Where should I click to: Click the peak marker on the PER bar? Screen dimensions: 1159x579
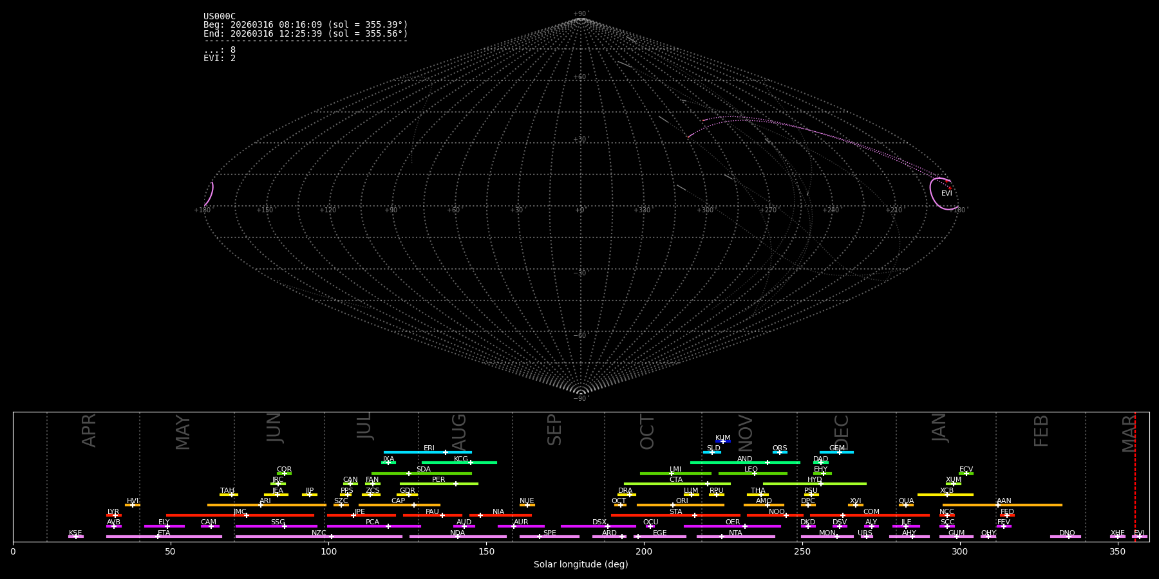click(x=456, y=484)
